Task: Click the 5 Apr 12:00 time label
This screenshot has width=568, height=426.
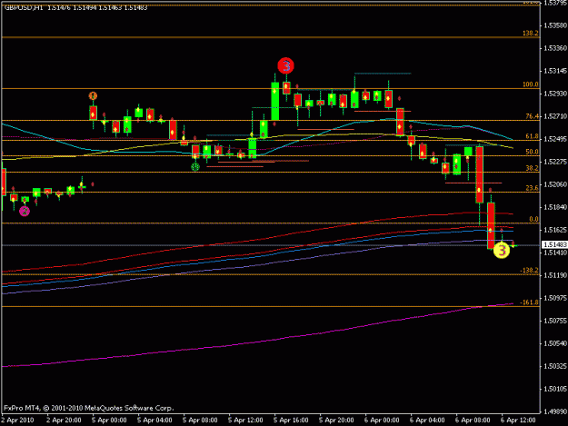Action: pos(245,421)
